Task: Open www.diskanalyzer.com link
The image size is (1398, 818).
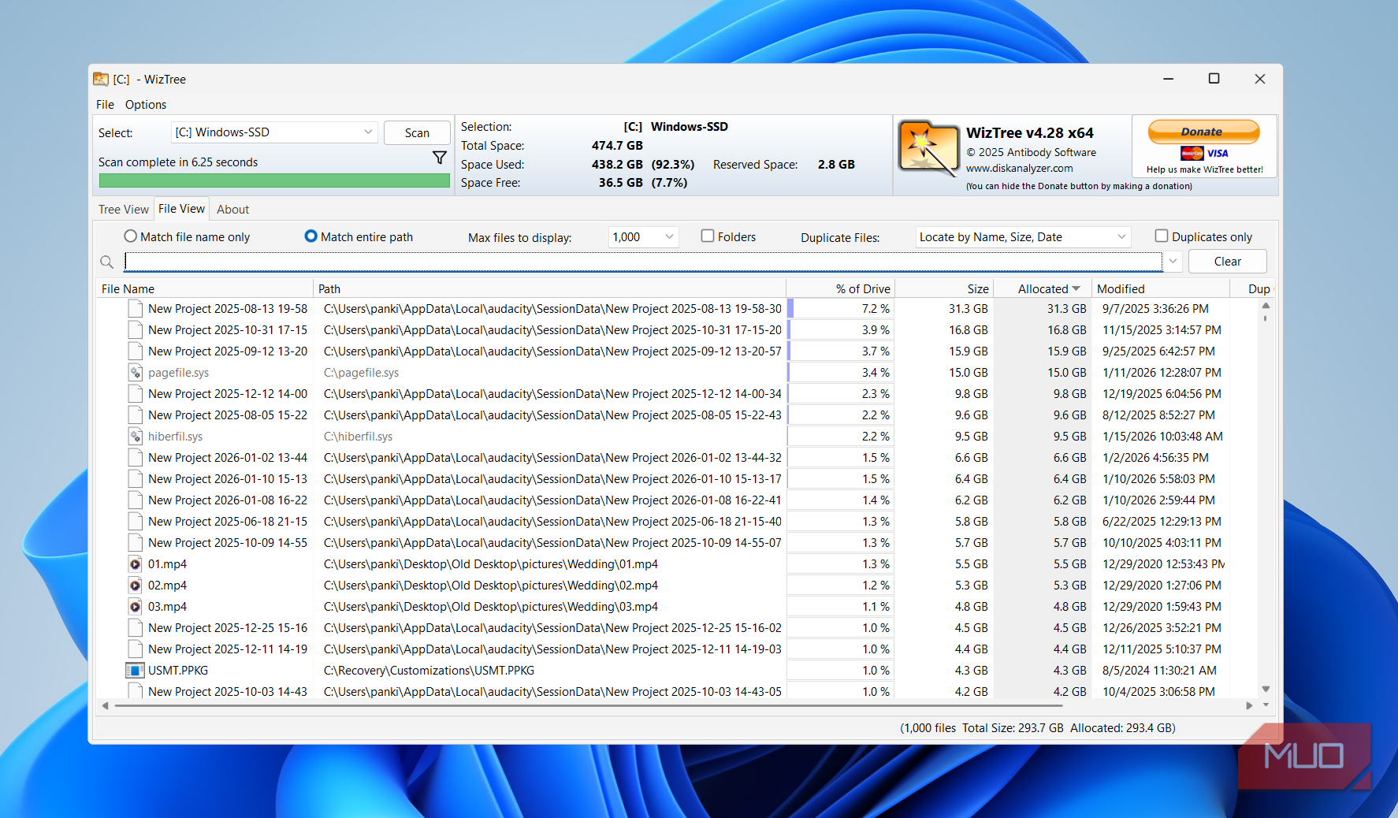Action: (1019, 169)
